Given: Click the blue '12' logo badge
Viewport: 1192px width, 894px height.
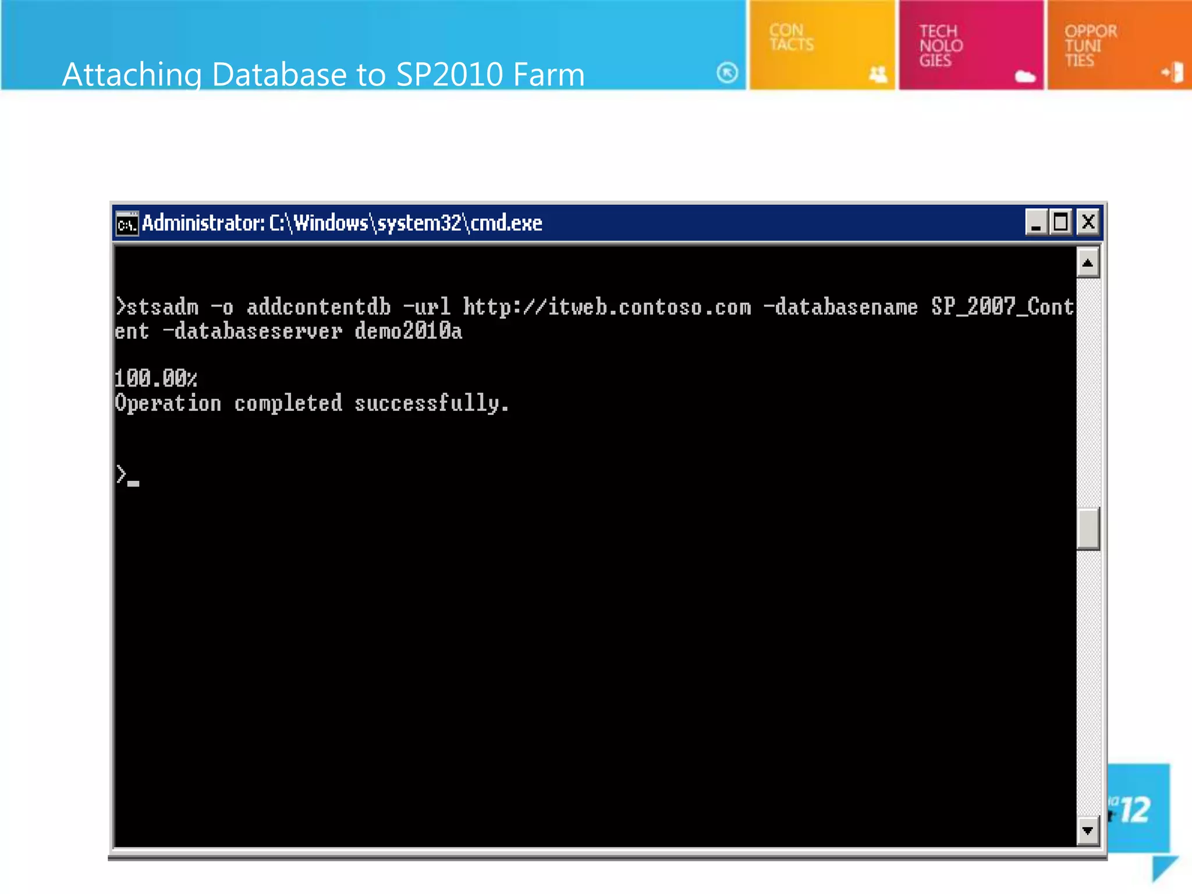Looking at the screenshot, I should pyautogui.click(x=1138, y=808).
